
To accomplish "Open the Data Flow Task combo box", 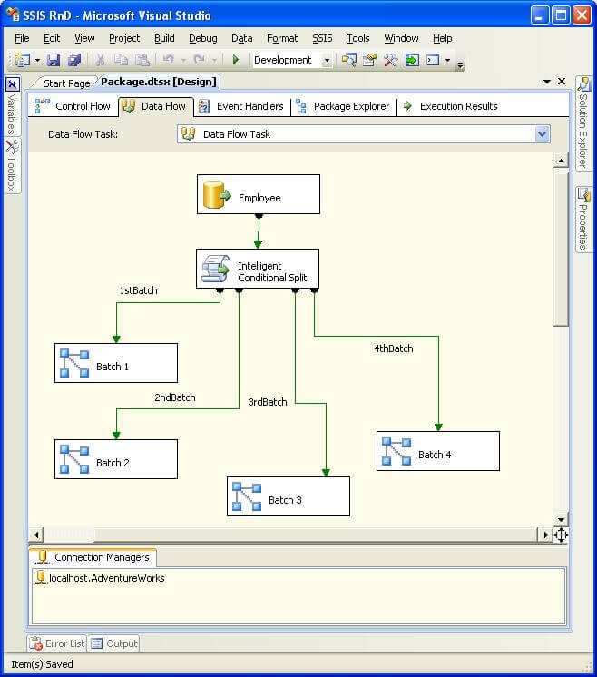I will 364,134.
